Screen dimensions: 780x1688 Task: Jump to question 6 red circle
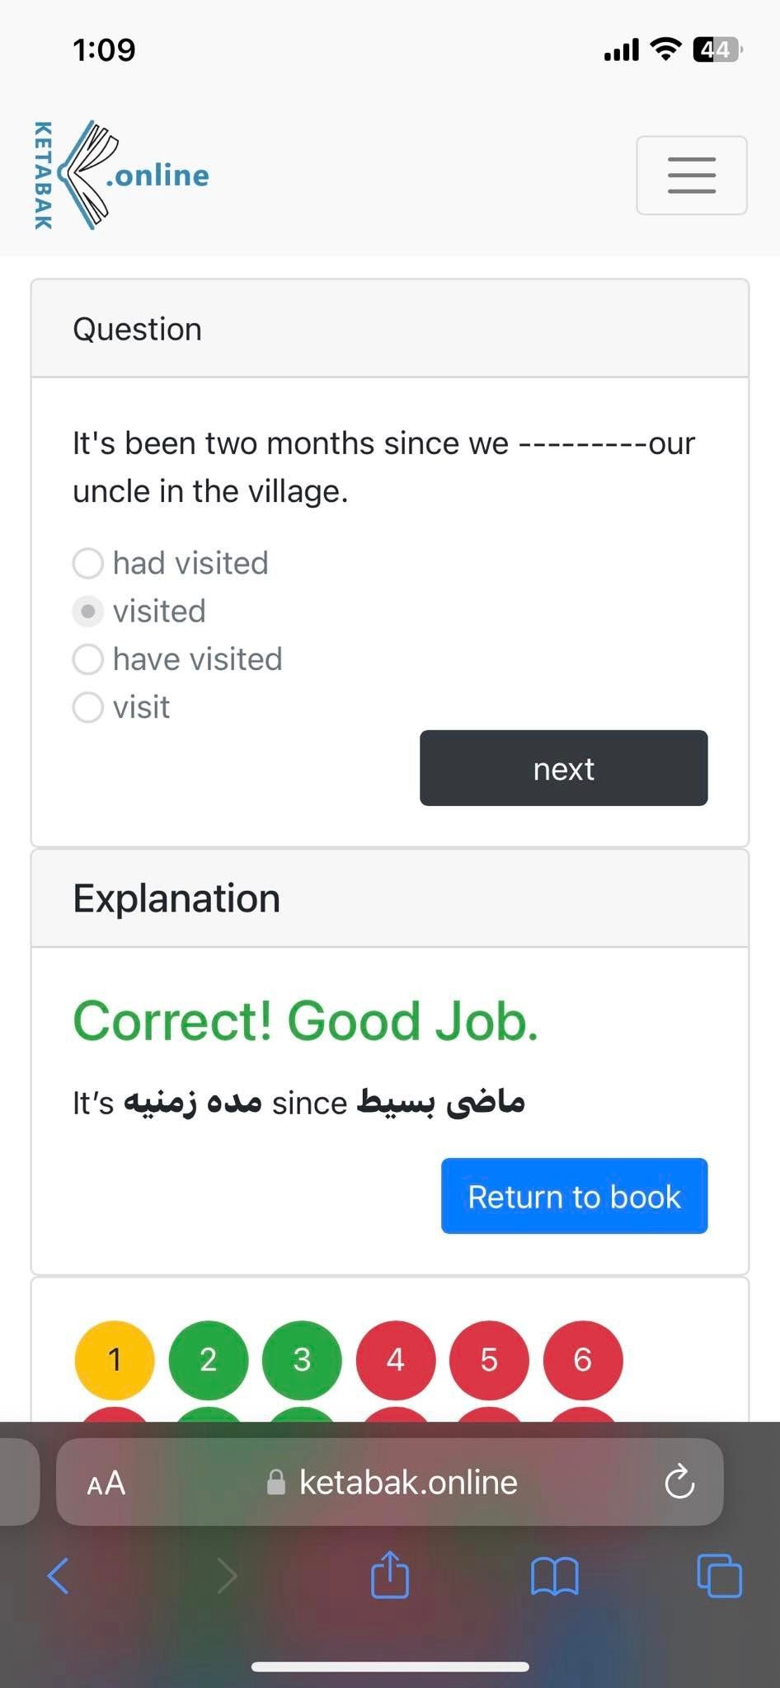click(x=583, y=1360)
